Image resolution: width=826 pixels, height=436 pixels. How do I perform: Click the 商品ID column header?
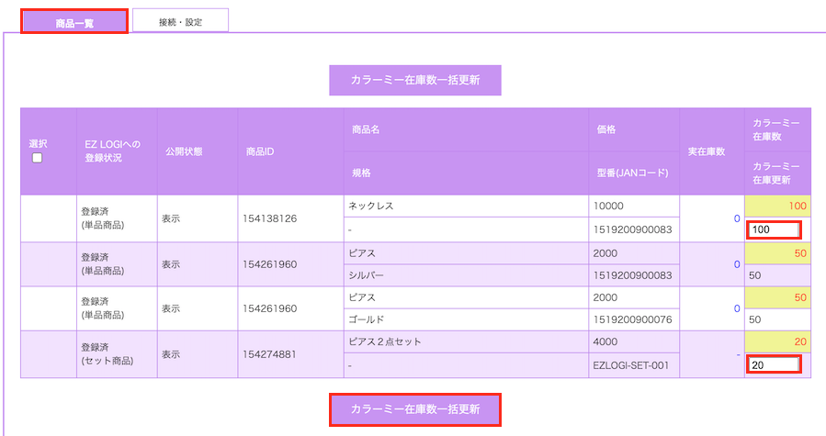(261, 151)
